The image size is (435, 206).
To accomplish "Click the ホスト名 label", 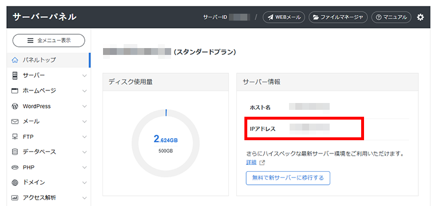I will [x=260, y=108].
